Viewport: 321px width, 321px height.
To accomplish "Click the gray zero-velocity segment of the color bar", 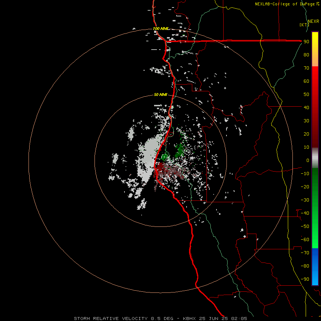I will [315, 158].
